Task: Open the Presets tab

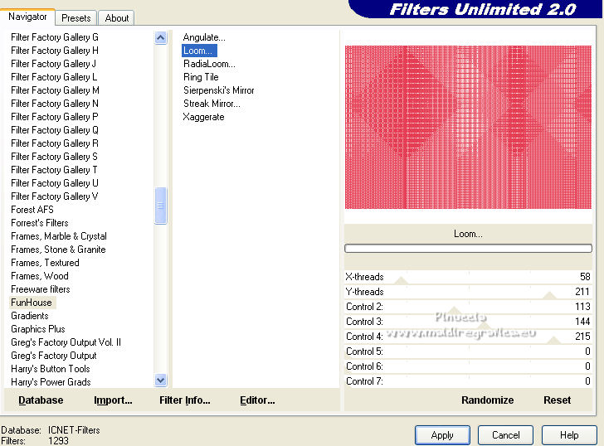Action: tap(75, 17)
